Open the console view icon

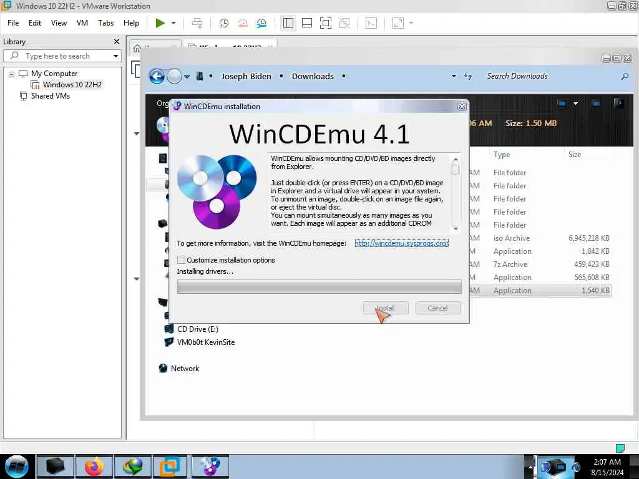tap(371, 23)
